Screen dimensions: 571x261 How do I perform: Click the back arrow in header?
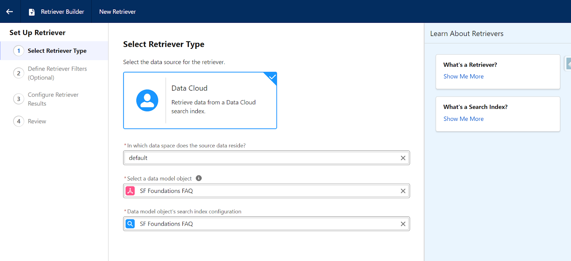point(10,11)
